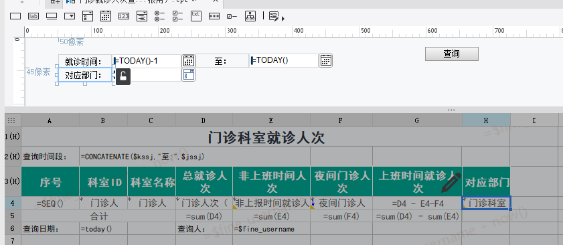563x245 pixels.
Task: Select column I header
Action: (534, 120)
